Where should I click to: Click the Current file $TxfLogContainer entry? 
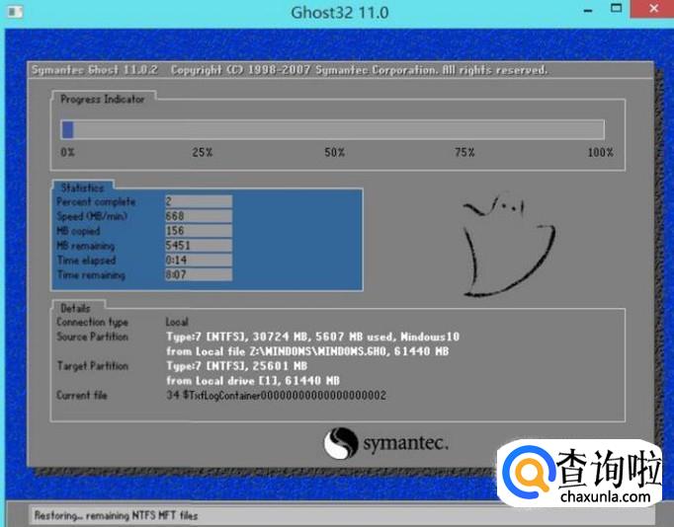point(277,395)
